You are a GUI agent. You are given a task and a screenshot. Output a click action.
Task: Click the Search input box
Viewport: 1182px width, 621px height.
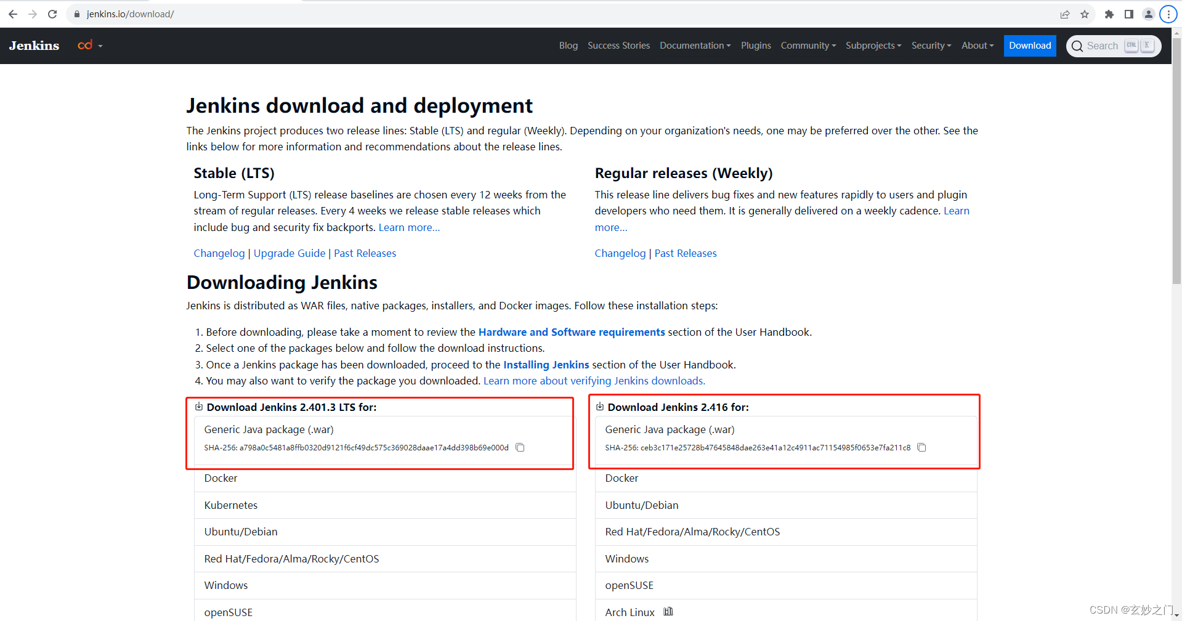[x=1114, y=46]
